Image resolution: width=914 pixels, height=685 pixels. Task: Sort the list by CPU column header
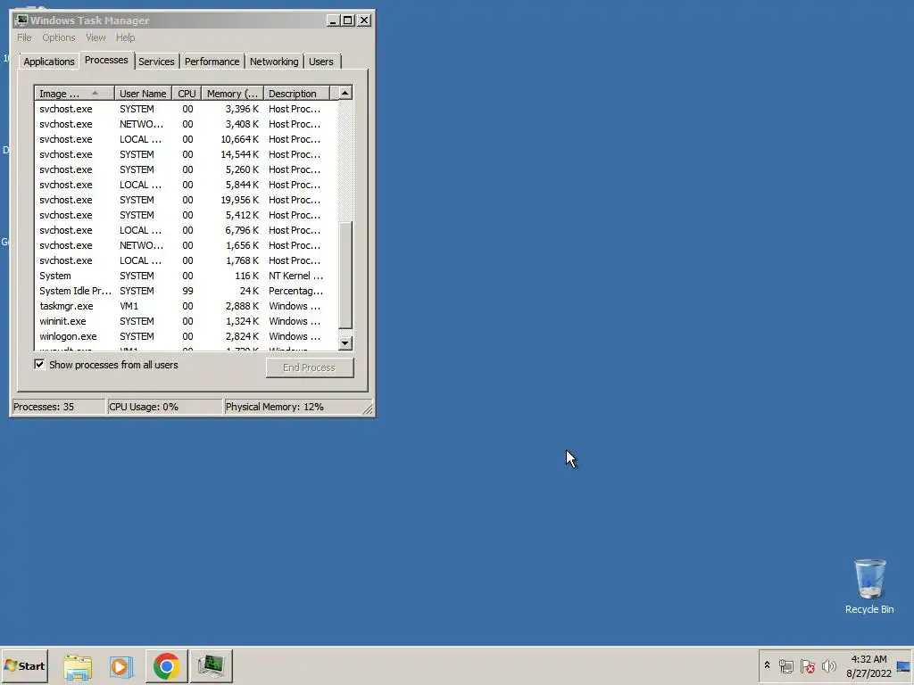tap(187, 93)
